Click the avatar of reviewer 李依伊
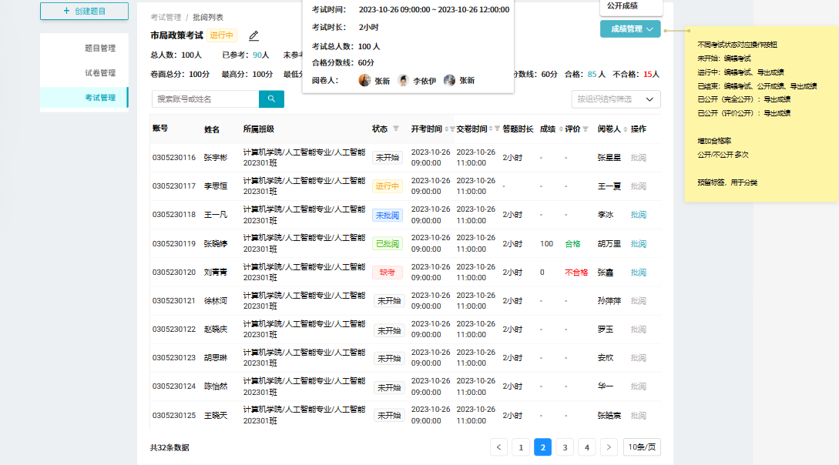 [404, 81]
